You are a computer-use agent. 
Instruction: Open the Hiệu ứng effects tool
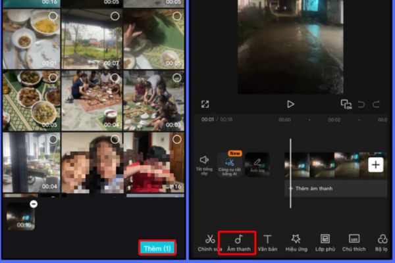click(296, 242)
